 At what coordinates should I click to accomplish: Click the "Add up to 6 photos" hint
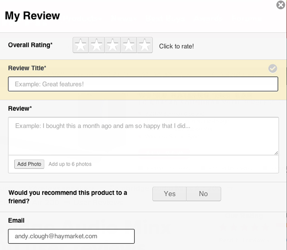70,164
